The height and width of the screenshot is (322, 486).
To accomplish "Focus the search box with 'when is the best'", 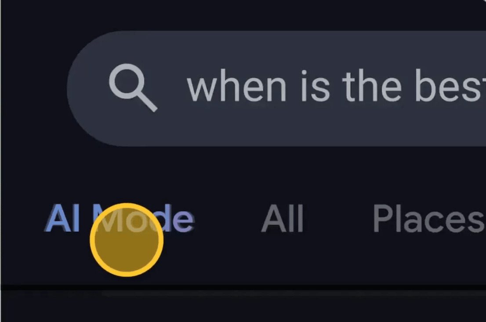I will 276,88.
